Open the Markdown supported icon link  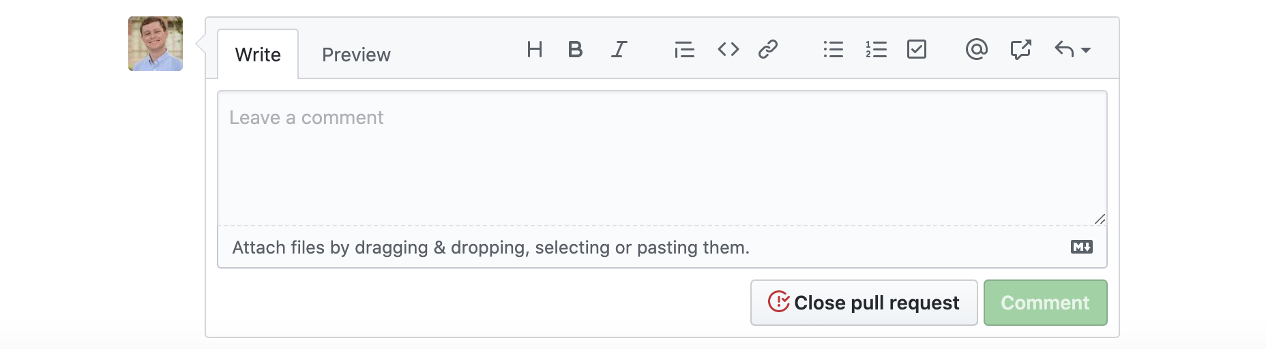pos(1082,247)
